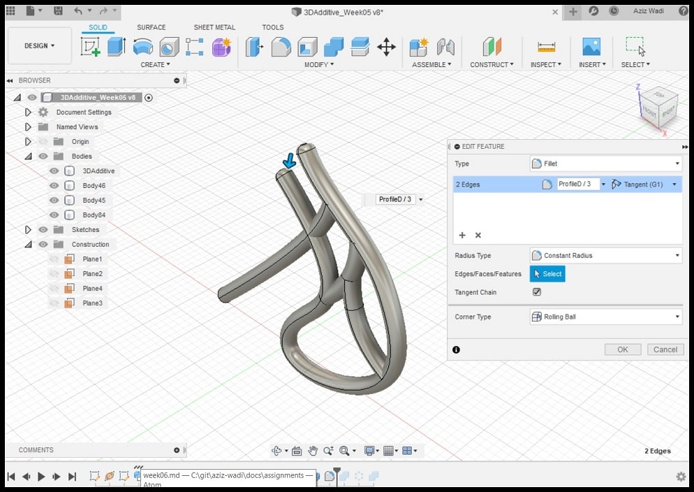
Task: Toggle visibility of Body45
Action: [54, 201]
